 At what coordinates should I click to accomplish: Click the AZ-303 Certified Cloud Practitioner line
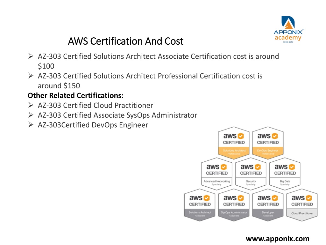pyautogui.click(x=96, y=105)
